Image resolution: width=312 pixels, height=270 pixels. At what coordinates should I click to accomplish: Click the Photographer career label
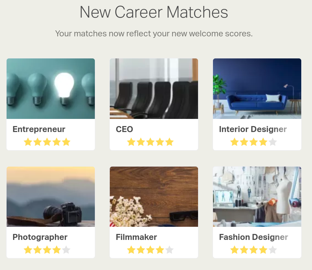coord(40,237)
